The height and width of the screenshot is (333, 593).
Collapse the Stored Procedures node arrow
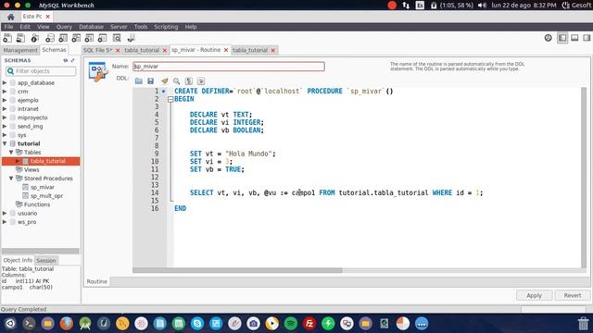[11, 179]
